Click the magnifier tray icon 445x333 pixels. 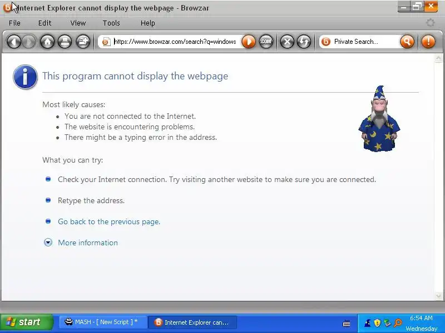(x=398, y=322)
